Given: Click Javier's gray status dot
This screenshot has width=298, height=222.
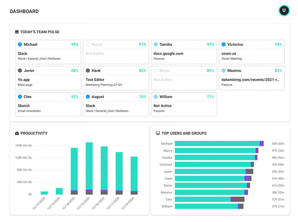Looking at the screenshot, I should (20, 71).
